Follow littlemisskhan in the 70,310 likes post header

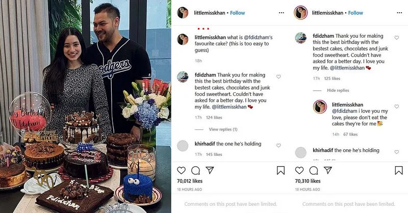point(355,13)
